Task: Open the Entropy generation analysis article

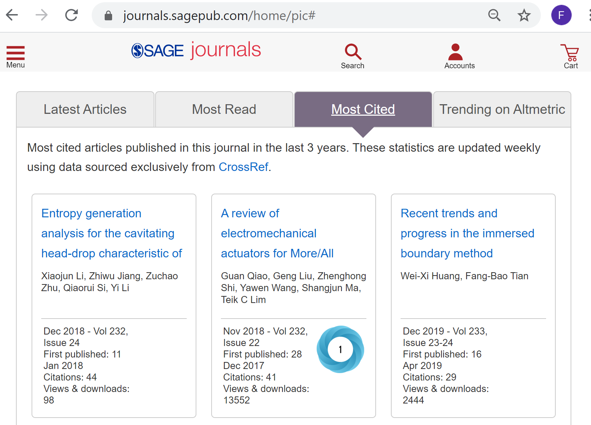Action: pyautogui.click(x=112, y=233)
